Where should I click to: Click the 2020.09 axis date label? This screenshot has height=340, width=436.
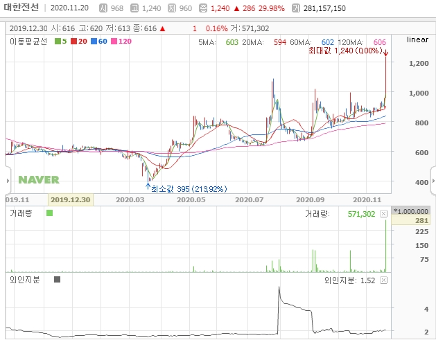tap(311, 199)
